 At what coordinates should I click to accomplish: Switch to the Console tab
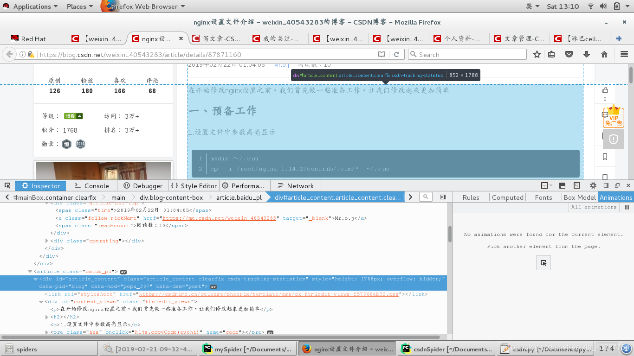(91, 185)
